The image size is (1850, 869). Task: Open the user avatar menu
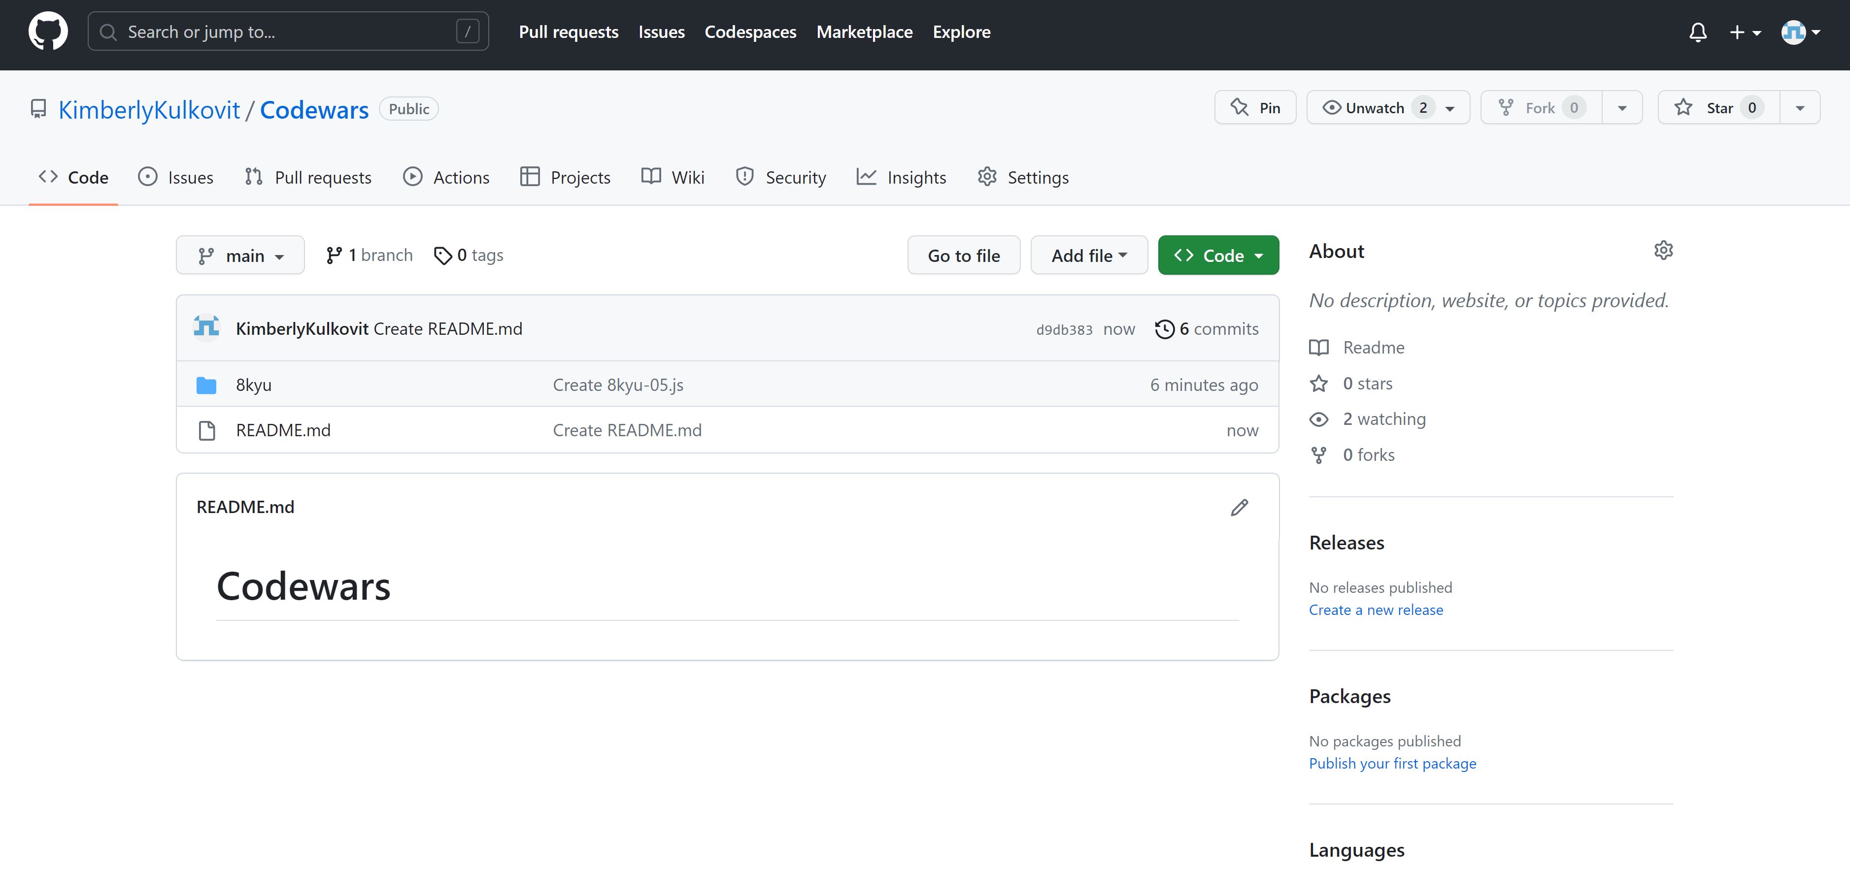pos(1800,32)
